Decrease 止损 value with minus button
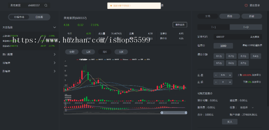 click(216, 82)
